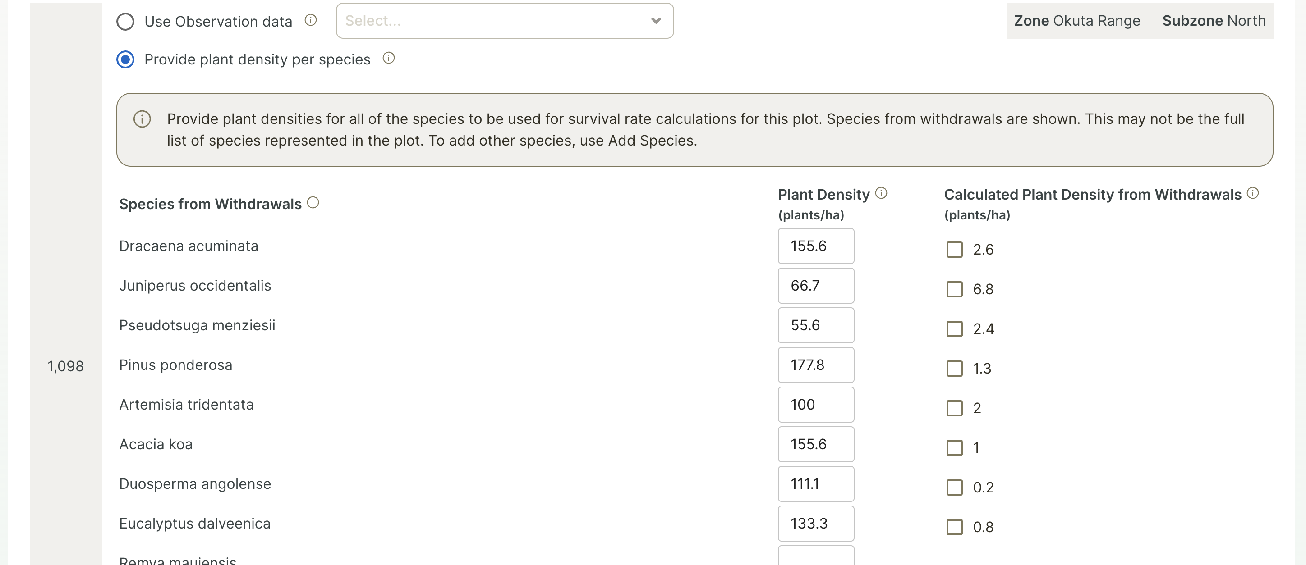1306x565 pixels.
Task: Click info icon beside Plant Density header
Action: 882,193
